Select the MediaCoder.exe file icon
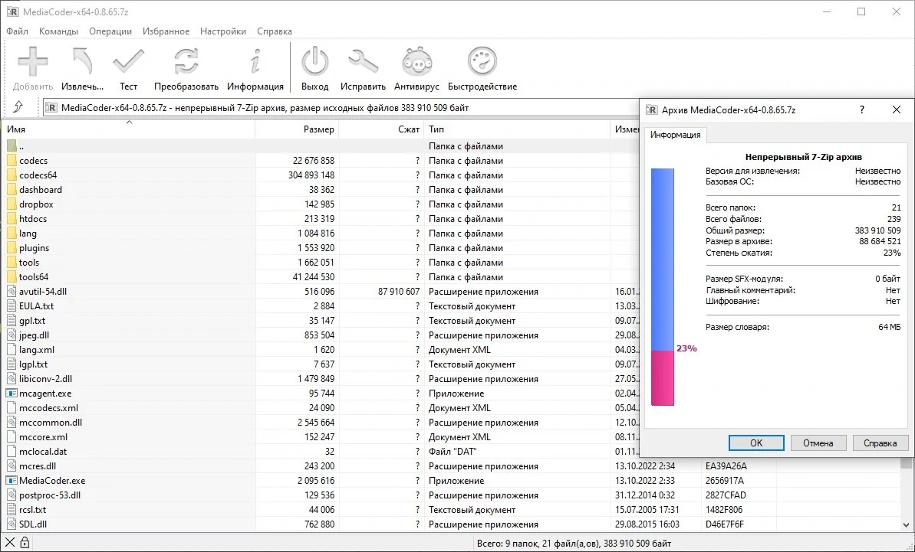 pyautogui.click(x=12, y=481)
